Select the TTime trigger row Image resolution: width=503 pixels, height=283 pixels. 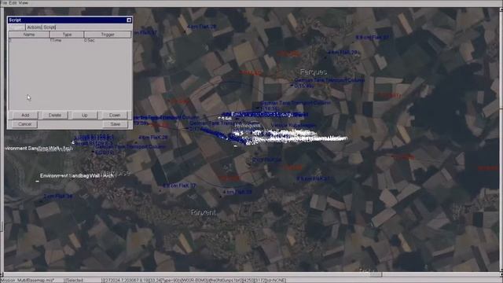(70, 40)
